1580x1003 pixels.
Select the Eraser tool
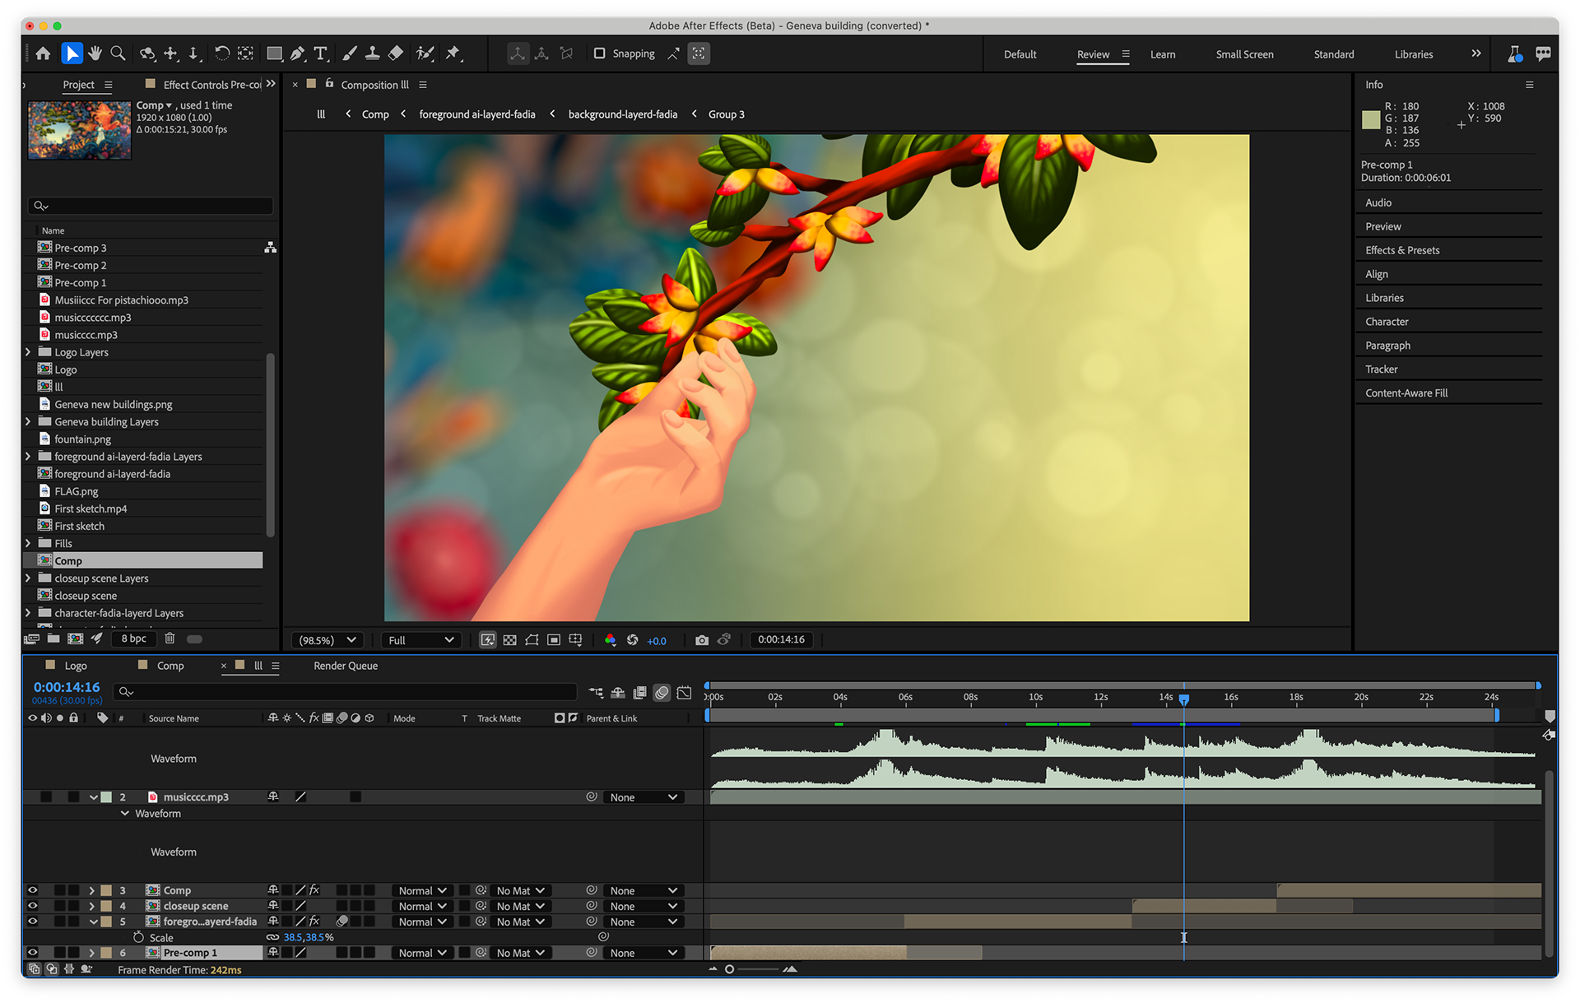point(396,53)
